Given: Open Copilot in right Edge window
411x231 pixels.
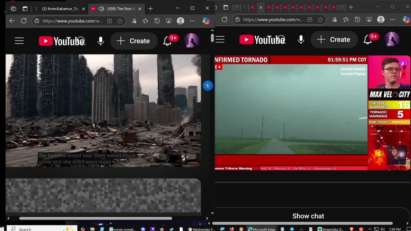Looking at the screenshot, I should tap(406, 20).
